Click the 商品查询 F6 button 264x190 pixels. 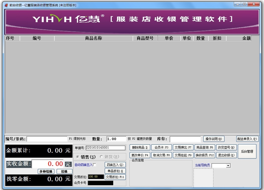(205, 147)
